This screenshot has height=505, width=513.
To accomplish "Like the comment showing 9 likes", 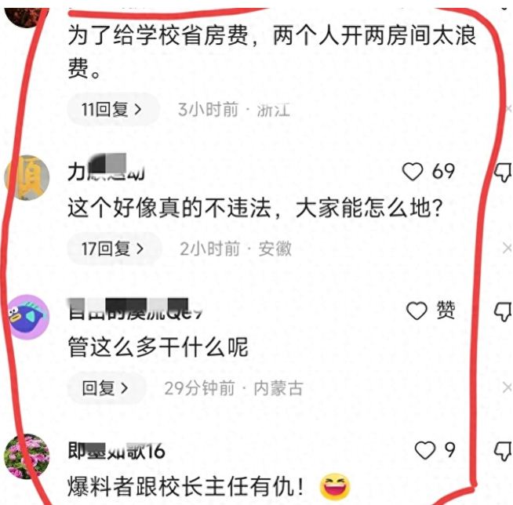I will point(425,450).
